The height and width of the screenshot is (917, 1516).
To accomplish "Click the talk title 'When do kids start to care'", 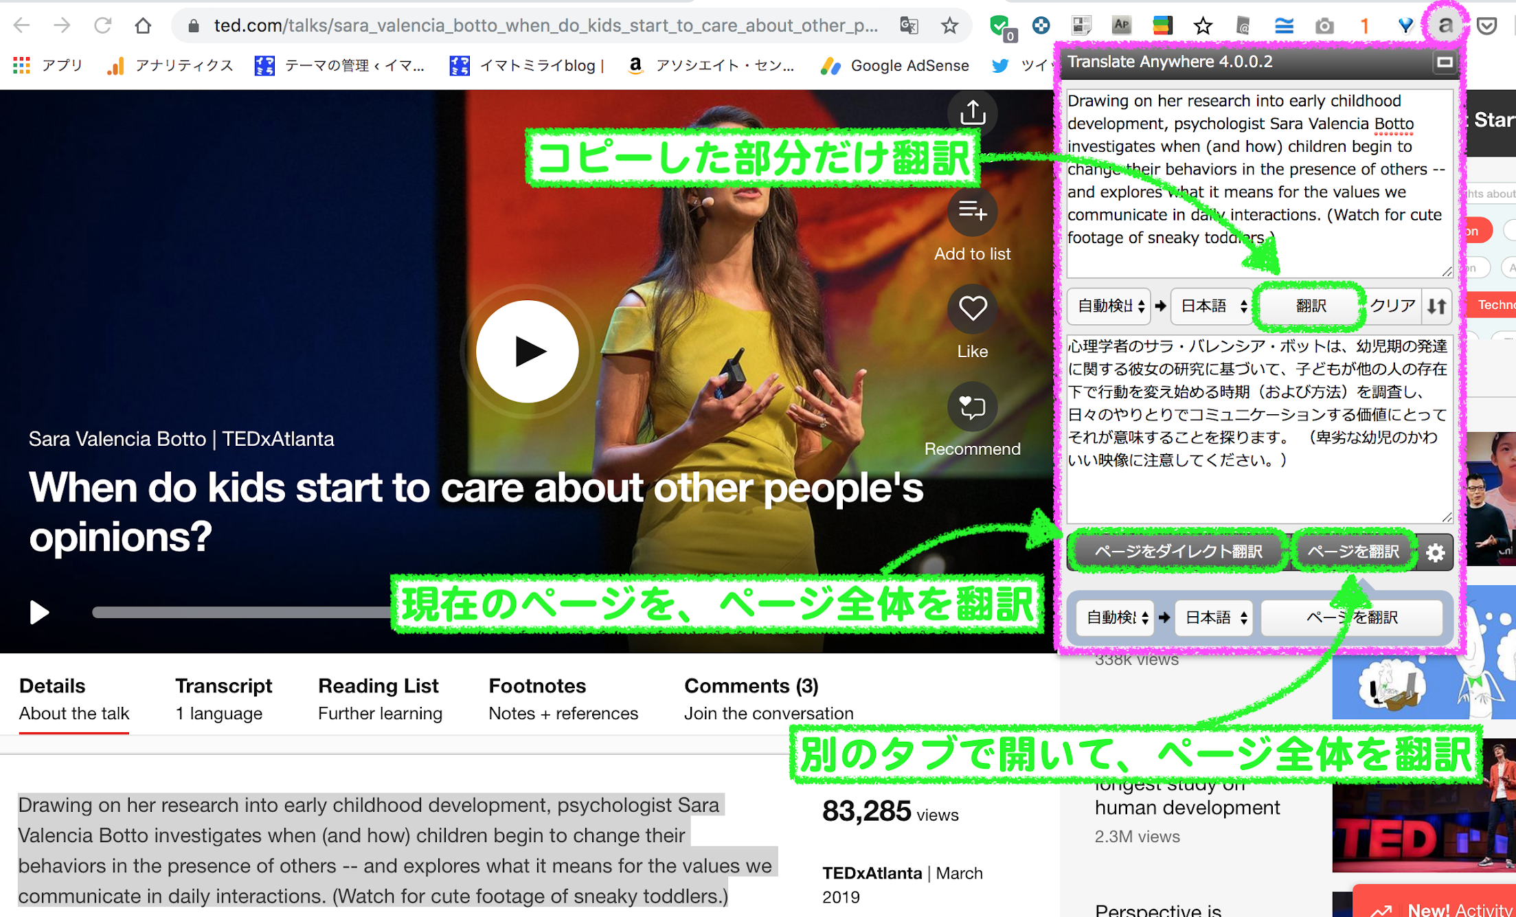I will [476, 512].
